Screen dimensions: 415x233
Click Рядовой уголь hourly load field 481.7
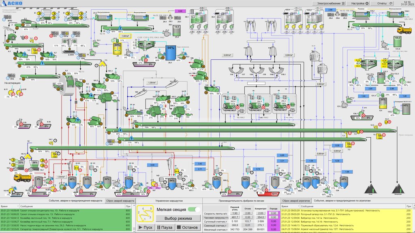point(235,217)
